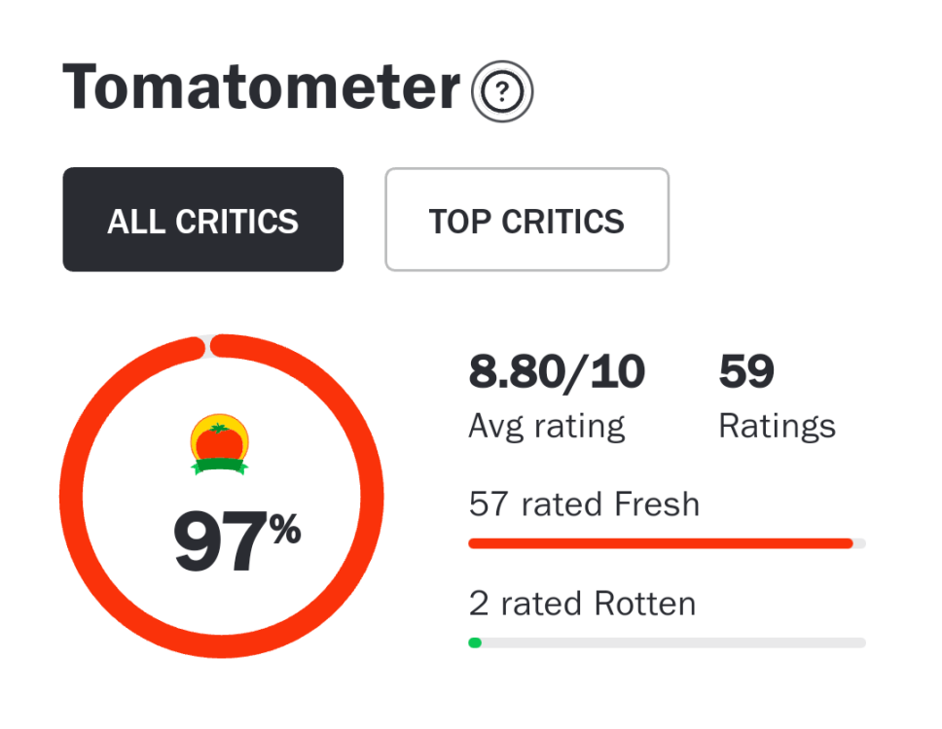Switch to the TOP CRITICS tab

pos(526,220)
